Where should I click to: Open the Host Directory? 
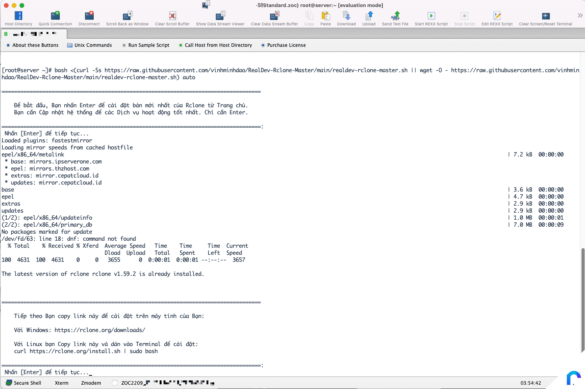pyautogui.click(x=18, y=18)
